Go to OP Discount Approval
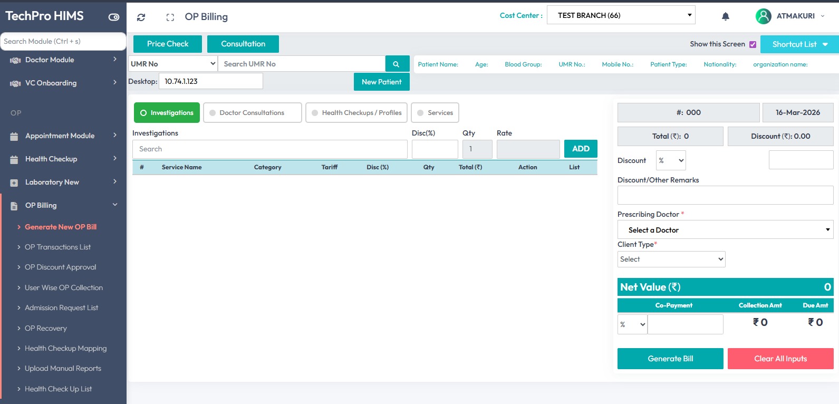Image resolution: width=839 pixels, height=404 pixels. (60, 267)
